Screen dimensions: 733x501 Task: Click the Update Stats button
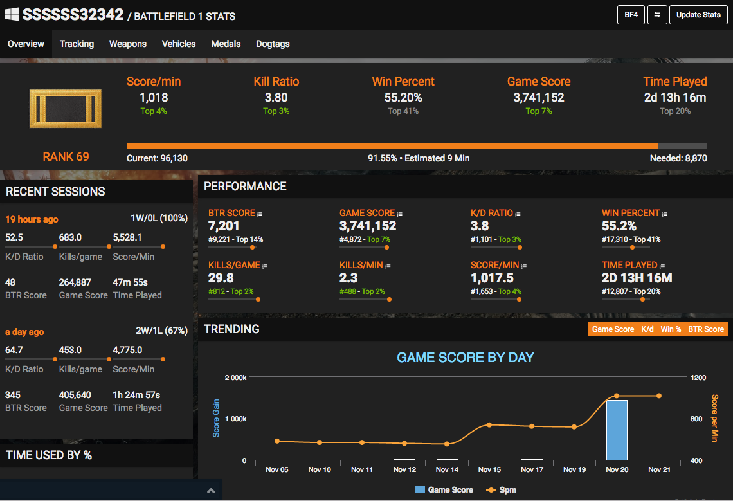click(x=698, y=15)
